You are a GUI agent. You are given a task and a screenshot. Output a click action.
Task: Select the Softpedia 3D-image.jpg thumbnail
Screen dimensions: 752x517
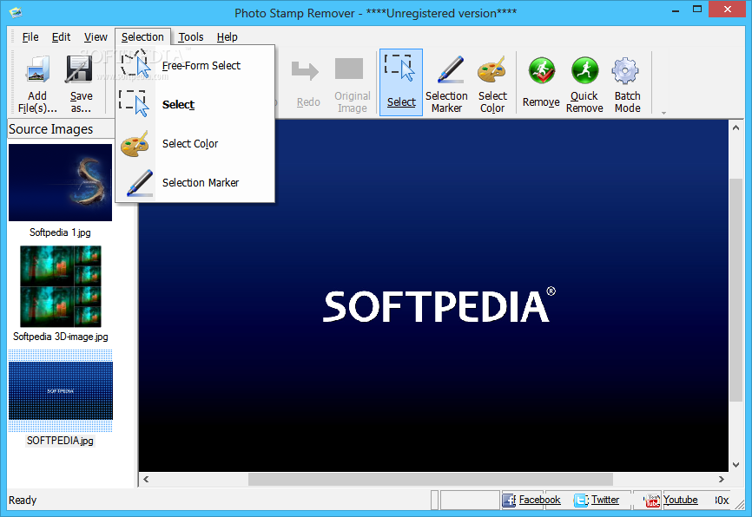click(61, 286)
